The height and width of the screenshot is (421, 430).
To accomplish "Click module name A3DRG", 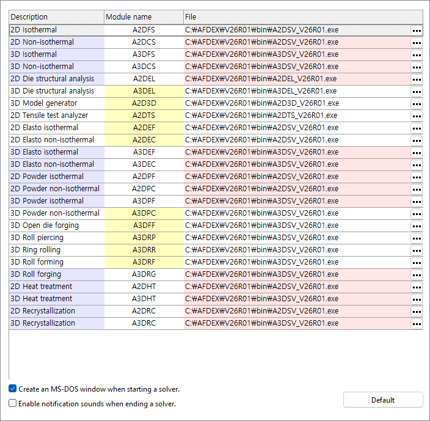I will pyautogui.click(x=144, y=274).
